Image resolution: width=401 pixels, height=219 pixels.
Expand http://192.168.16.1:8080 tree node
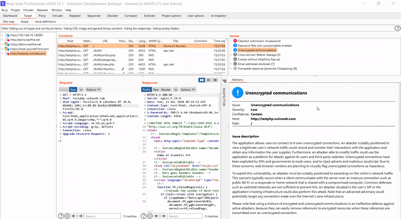tap(2, 35)
